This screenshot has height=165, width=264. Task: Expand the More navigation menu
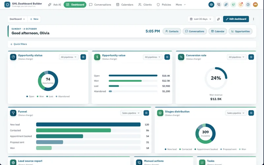click(181, 5)
